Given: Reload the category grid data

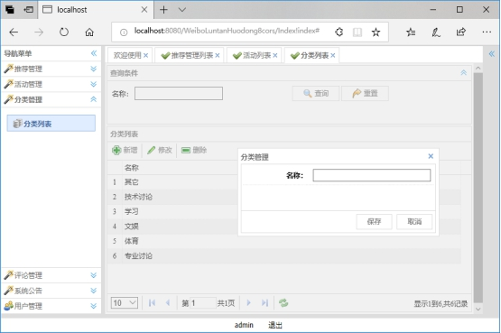Looking at the screenshot, I should pyautogui.click(x=283, y=302).
